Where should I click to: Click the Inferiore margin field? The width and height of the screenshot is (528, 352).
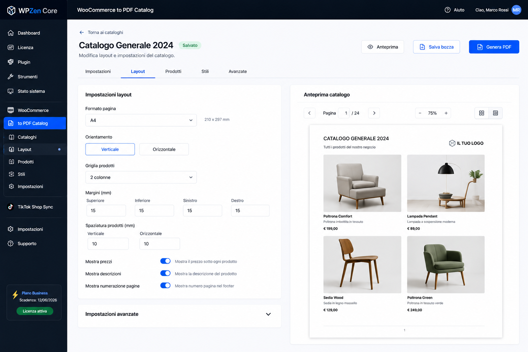coord(154,210)
